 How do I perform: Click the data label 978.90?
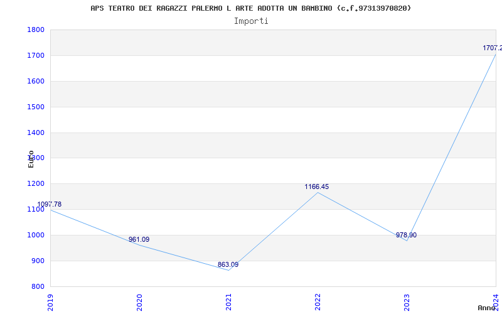(x=406, y=235)
